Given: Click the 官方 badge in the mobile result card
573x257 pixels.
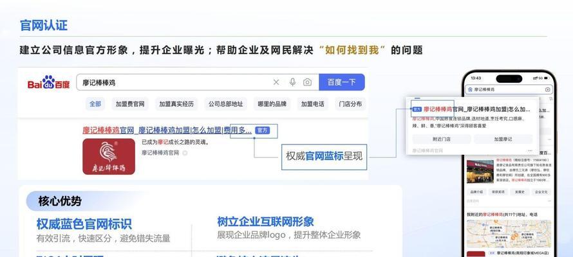Looking at the screenshot, I should click(x=417, y=109).
